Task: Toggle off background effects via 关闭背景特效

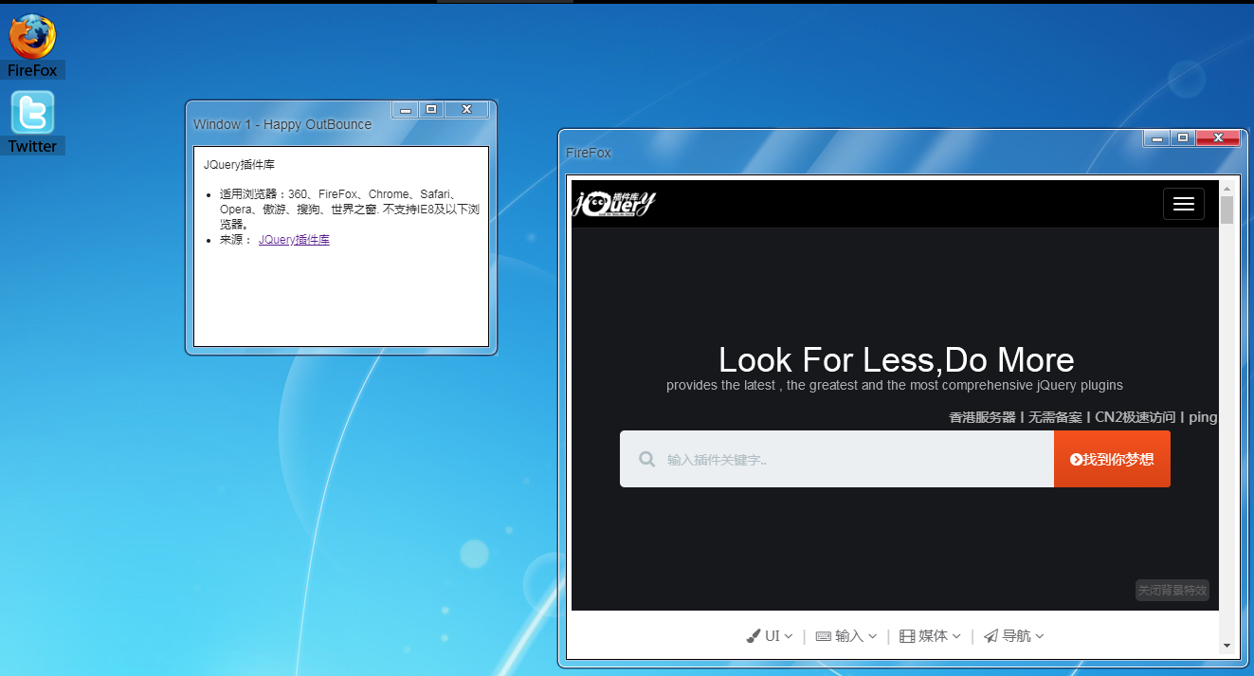Action: click(x=1172, y=589)
